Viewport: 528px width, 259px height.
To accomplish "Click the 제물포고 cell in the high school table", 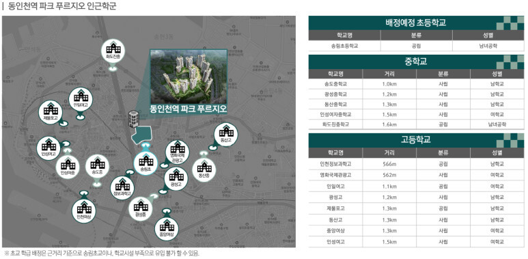I will (335, 208).
